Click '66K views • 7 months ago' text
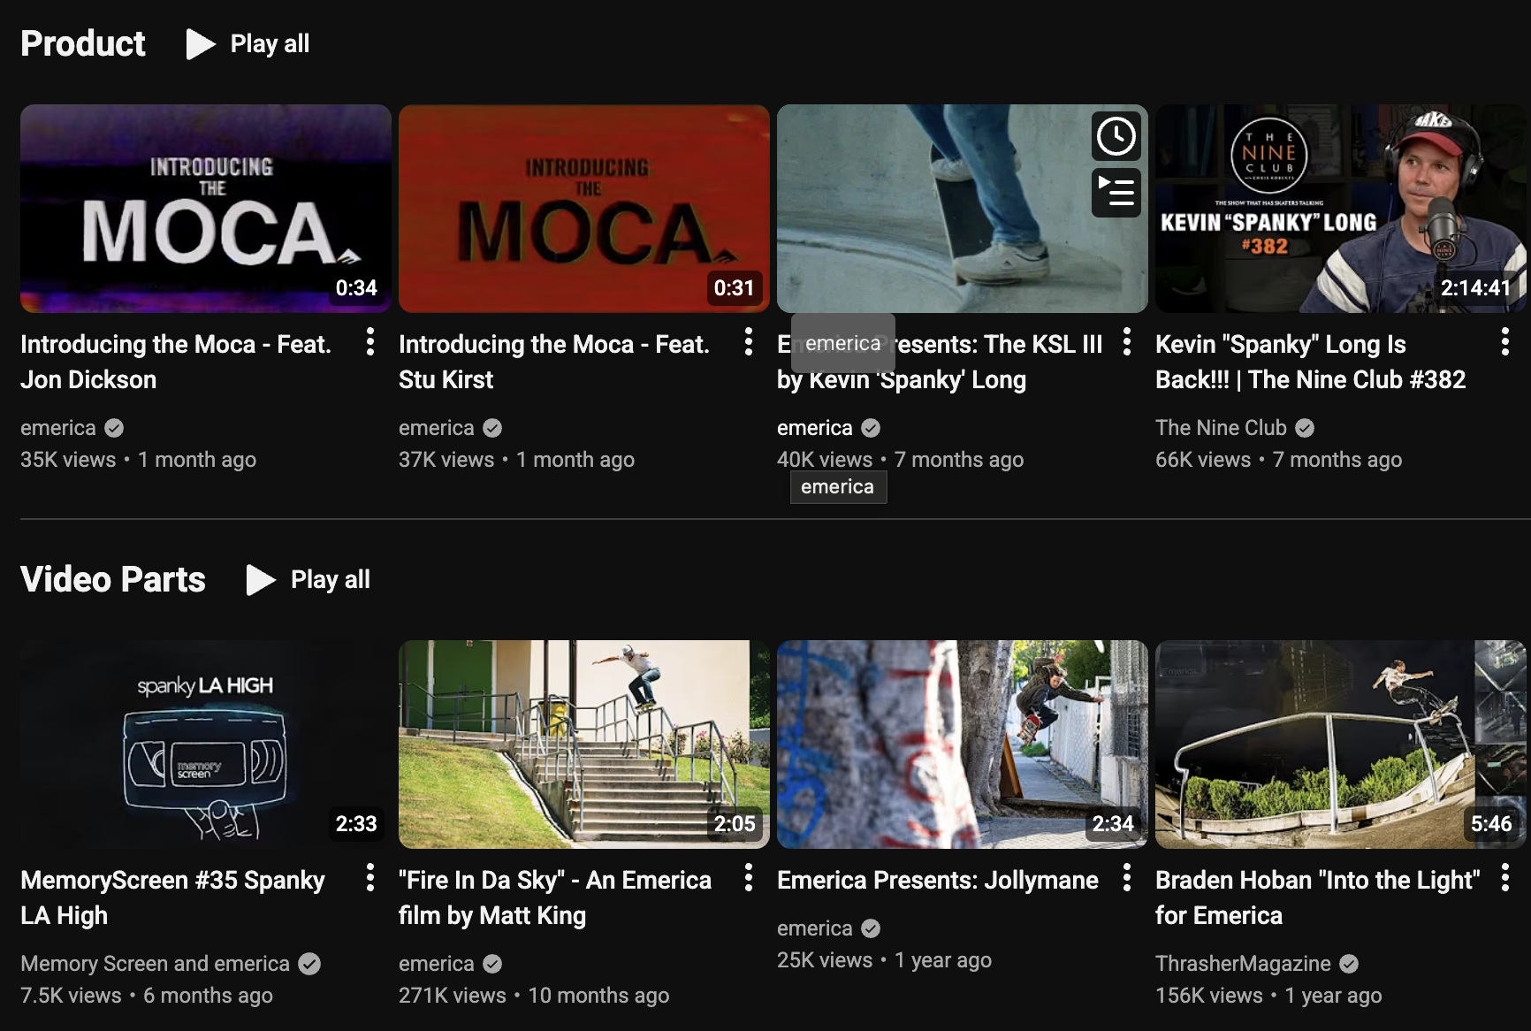 point(1279,460)
